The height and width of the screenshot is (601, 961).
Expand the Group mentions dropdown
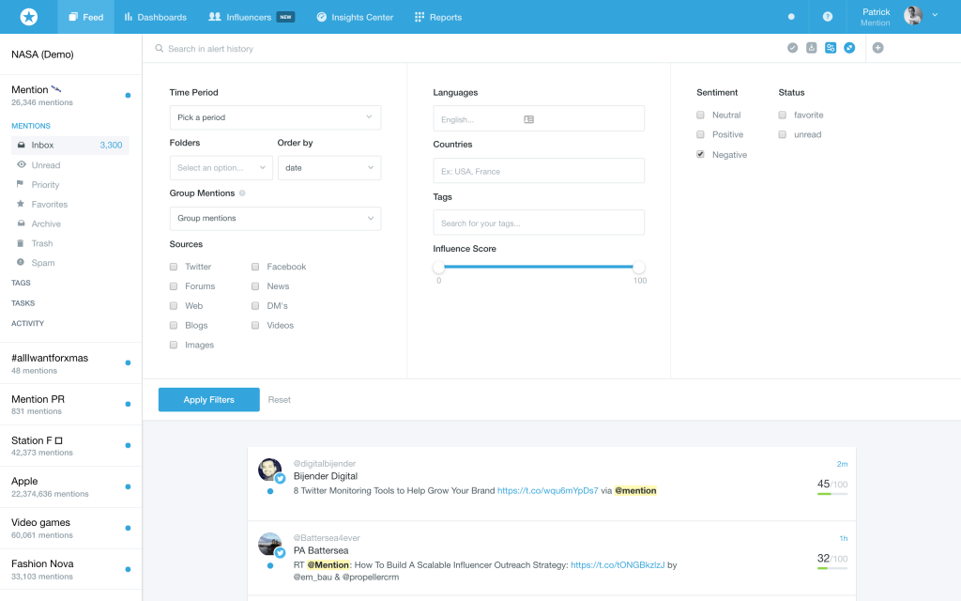pyautogui.click(x=275, y=218)
